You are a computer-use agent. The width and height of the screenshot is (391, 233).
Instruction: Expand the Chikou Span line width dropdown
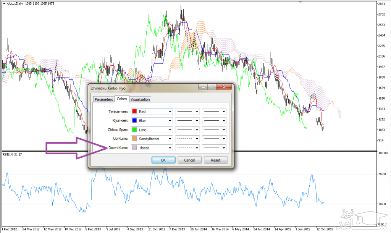click(x=214, y=130)
